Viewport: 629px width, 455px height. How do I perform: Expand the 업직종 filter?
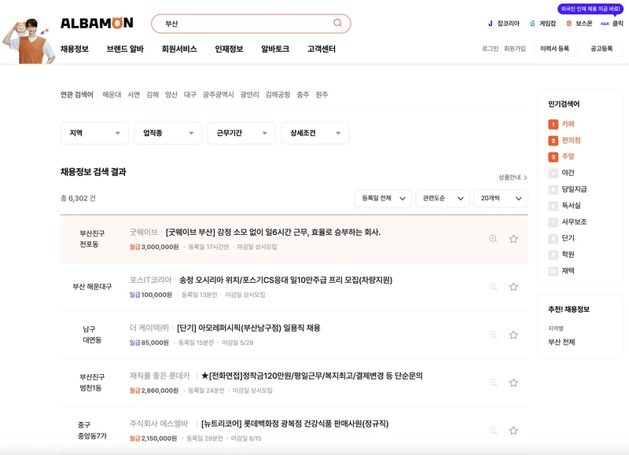tap(167, 133)
